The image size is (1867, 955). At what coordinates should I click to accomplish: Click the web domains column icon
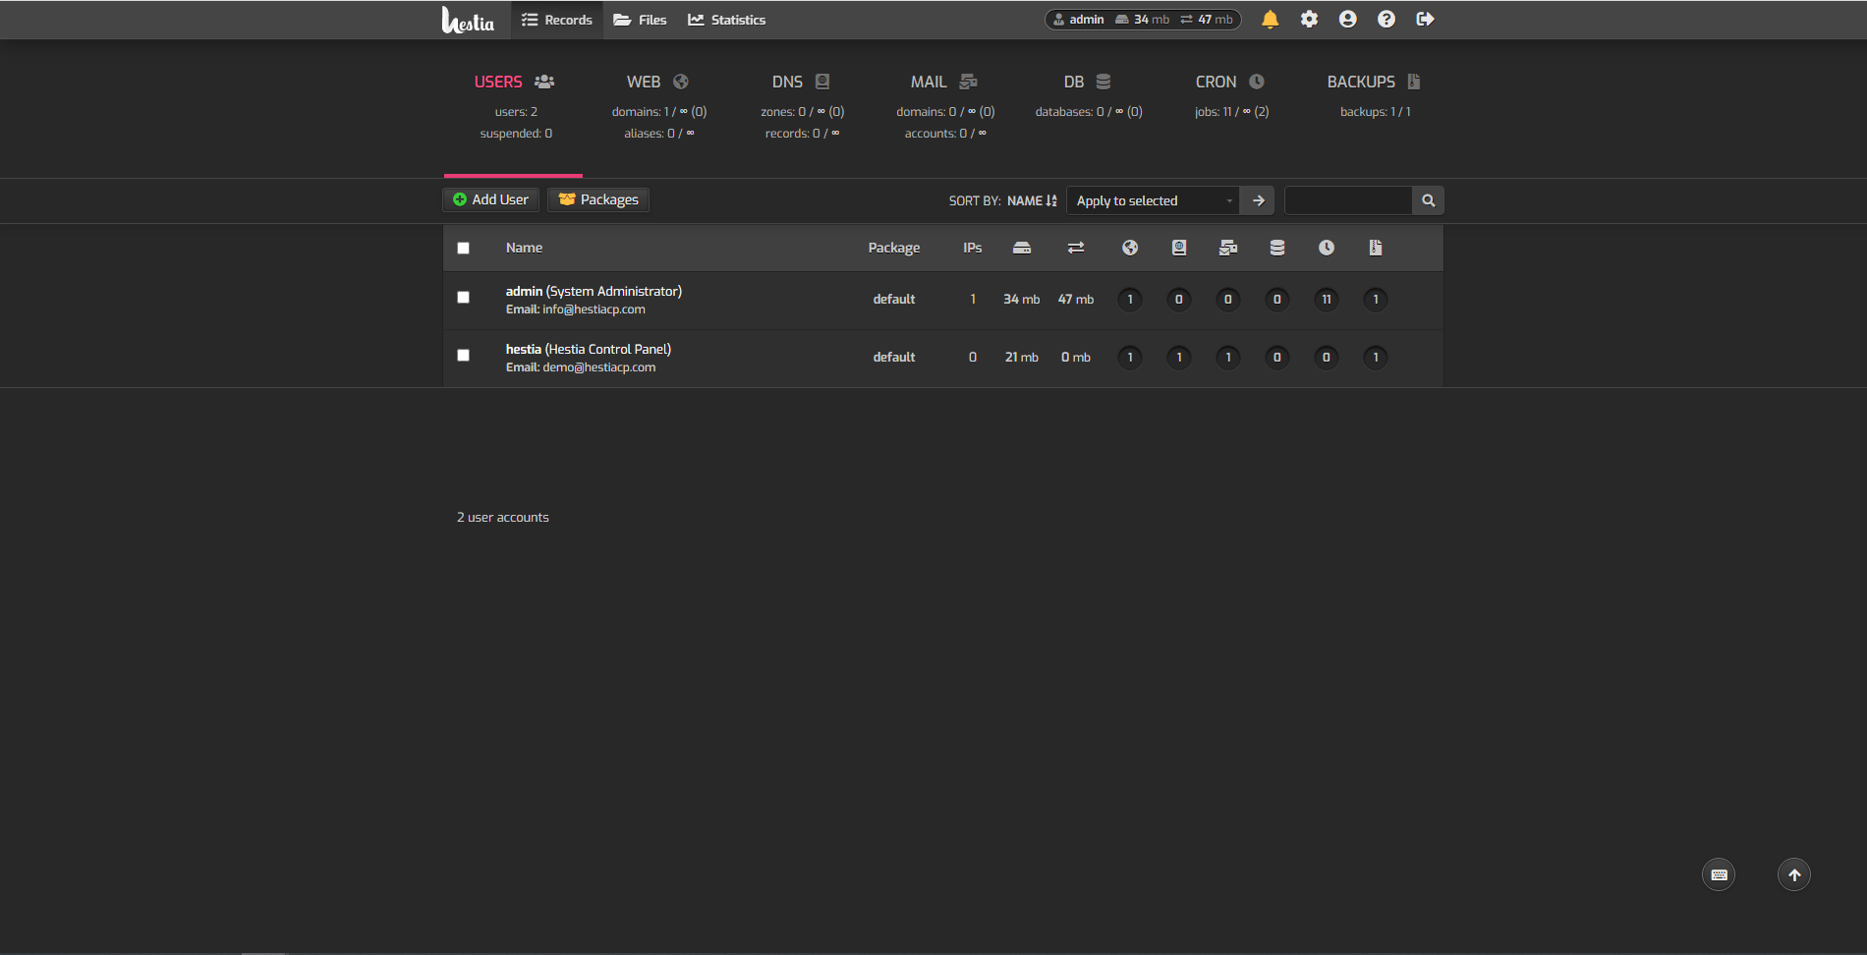(1130, 248)
